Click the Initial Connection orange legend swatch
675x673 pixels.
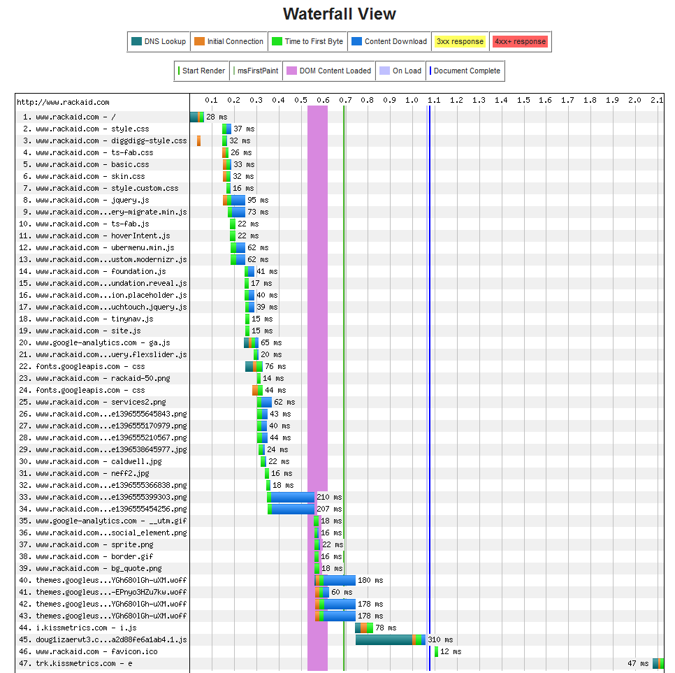[x=199, y=41]
